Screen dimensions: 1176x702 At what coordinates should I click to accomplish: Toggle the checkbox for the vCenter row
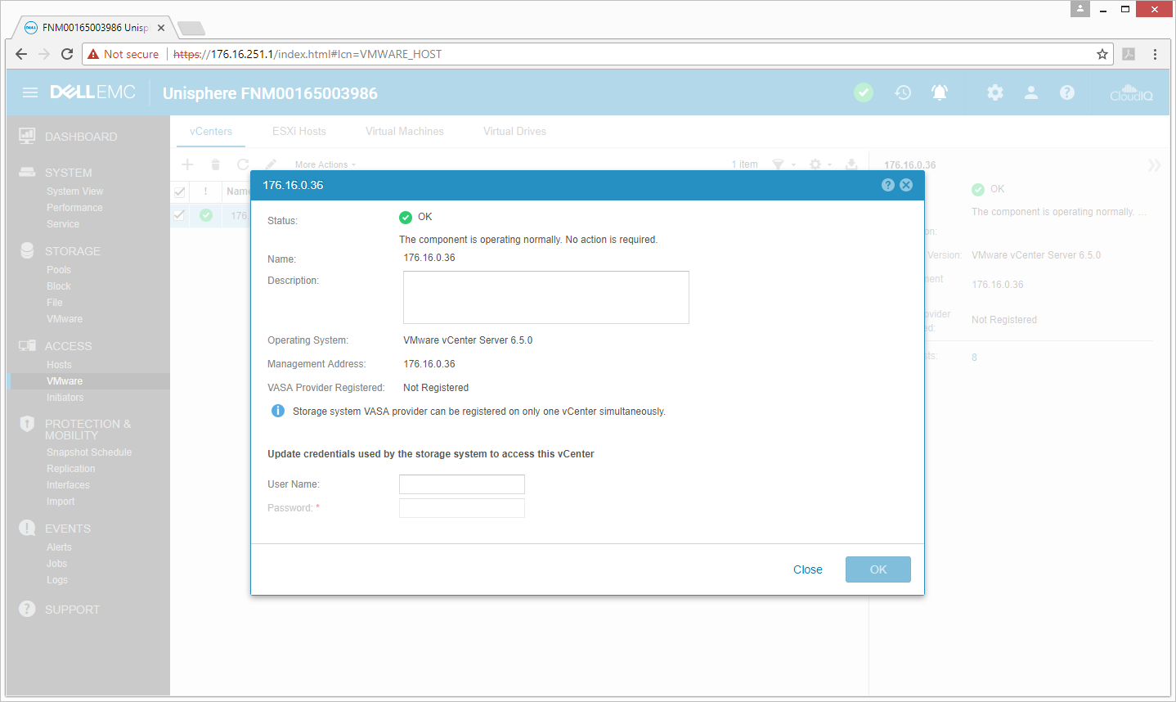coord(180,215)
